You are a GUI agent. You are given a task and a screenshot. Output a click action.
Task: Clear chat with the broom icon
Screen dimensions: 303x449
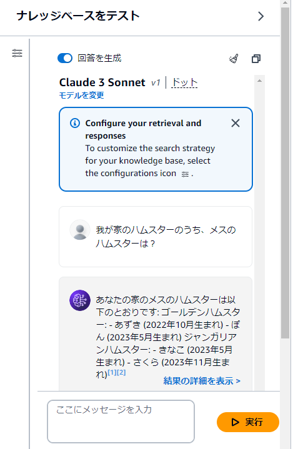point(234,59)
